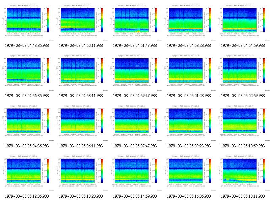Click the caption 1979-03-03 05:14:59.983
This screenshot has height=201, width=270.
[x=135, y=196]
